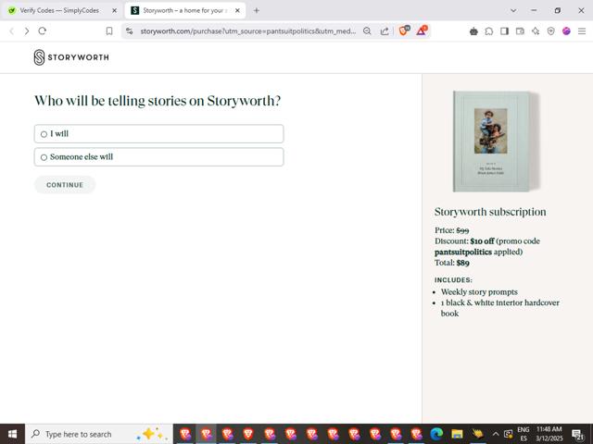Click the sparkle AI icon in toolbar
The height and width of the screenshot is (444, 593).
point(536,31)
